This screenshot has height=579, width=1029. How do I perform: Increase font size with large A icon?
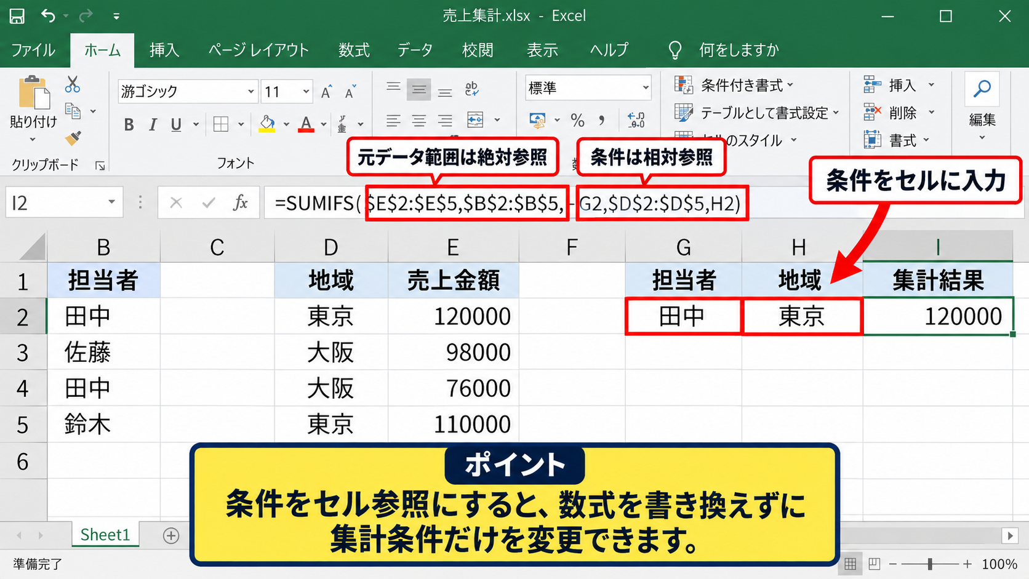pos(327,92)
